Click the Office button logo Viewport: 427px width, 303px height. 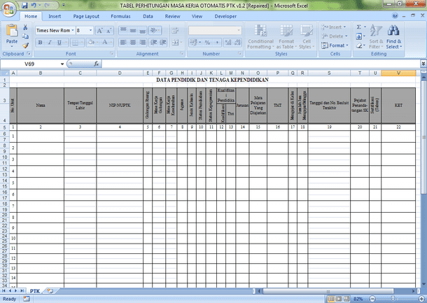[8, 9]
